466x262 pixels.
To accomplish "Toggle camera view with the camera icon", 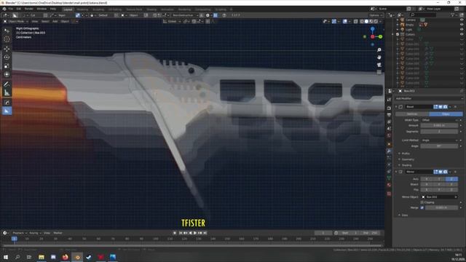I will click(379, 65).
